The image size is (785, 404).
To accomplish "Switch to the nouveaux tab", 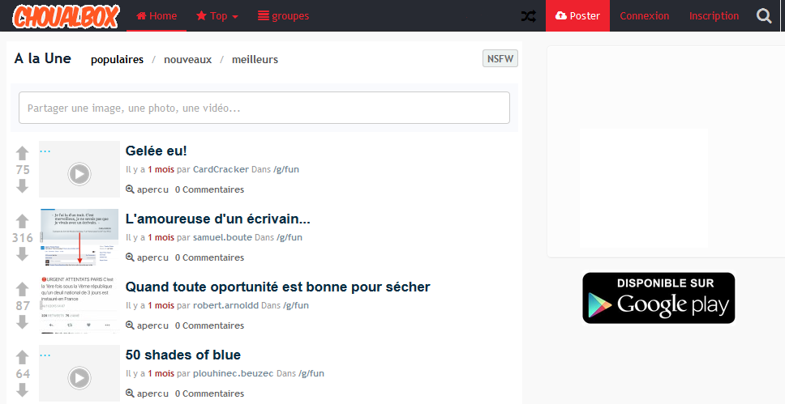I will coord(187,59).
